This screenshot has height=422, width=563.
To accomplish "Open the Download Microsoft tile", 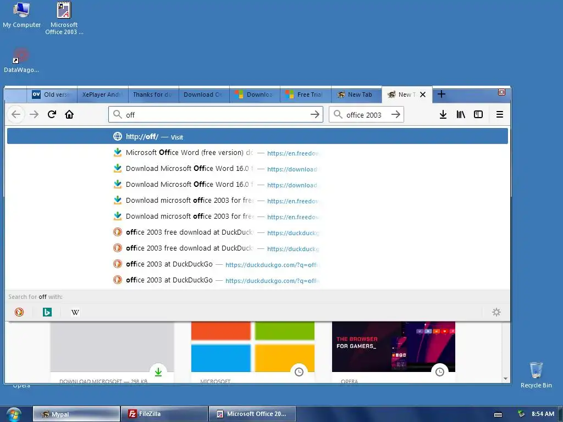I will tap(112, 347).
